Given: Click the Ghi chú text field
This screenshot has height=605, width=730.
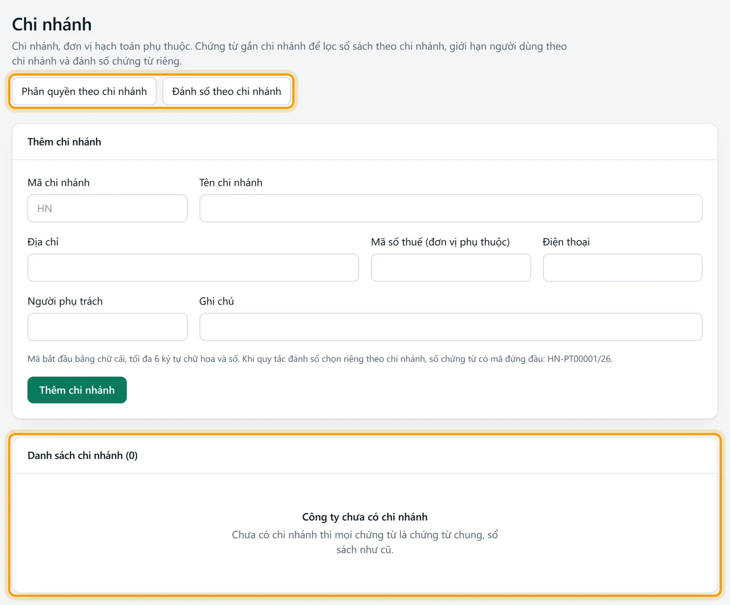Looking at the screenshot, I should [451, 327].
